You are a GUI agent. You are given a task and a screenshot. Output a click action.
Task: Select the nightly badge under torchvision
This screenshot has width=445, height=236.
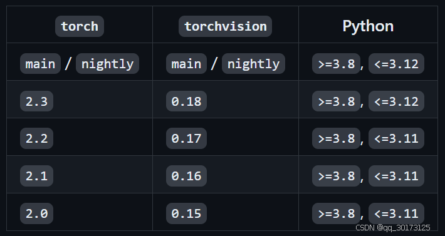coord(253,64)
